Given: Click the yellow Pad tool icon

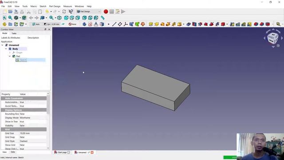Looking at the screenshot, I should [151, 24].
